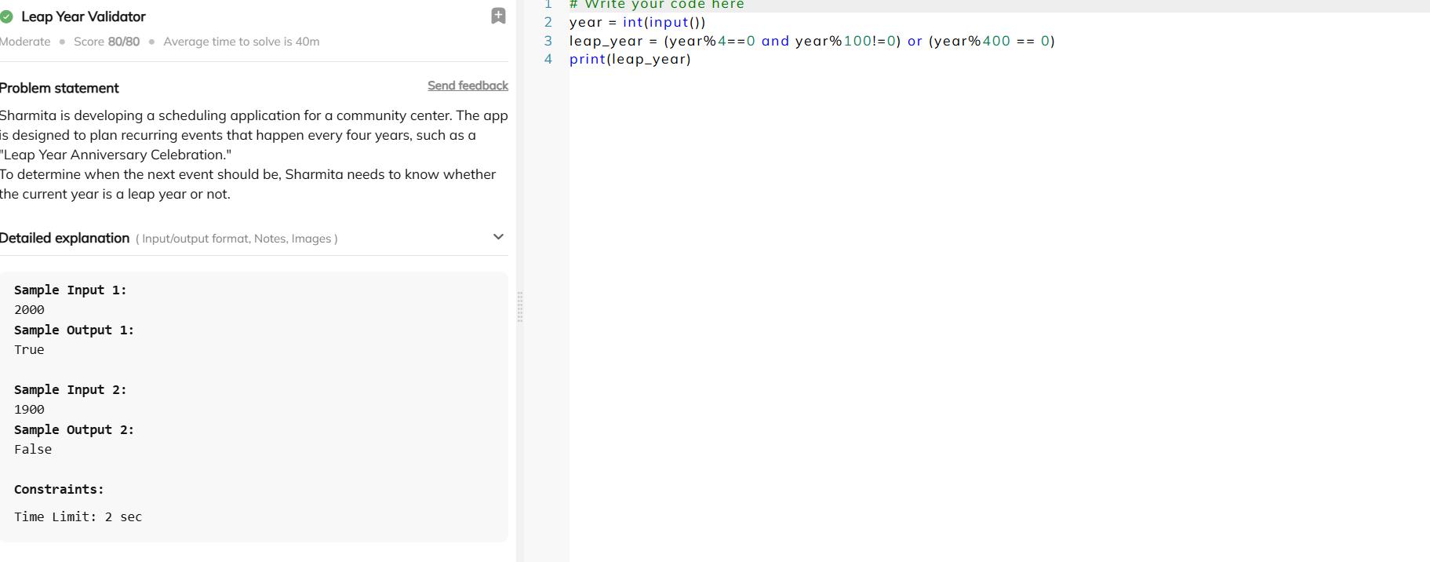1430x562 pixels.
Task: Click the green solved checkmark icon
Action: [x=7, y=16]
